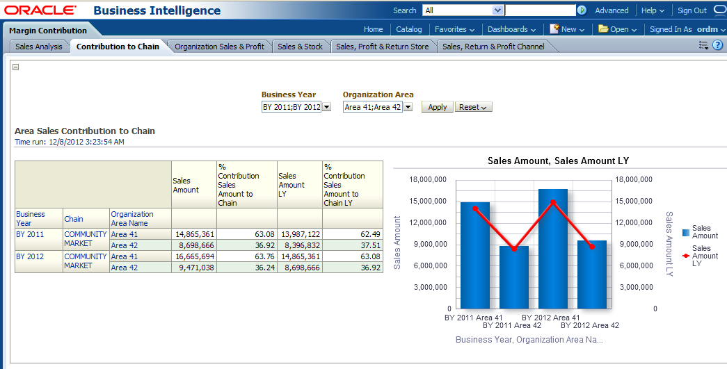Click the blue Sales Amount legend swatch
This screenshot has width=727, height=369.
(x=686, y=232)
